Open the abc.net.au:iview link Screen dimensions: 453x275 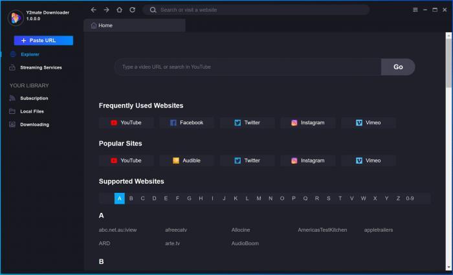pos(118,230)
